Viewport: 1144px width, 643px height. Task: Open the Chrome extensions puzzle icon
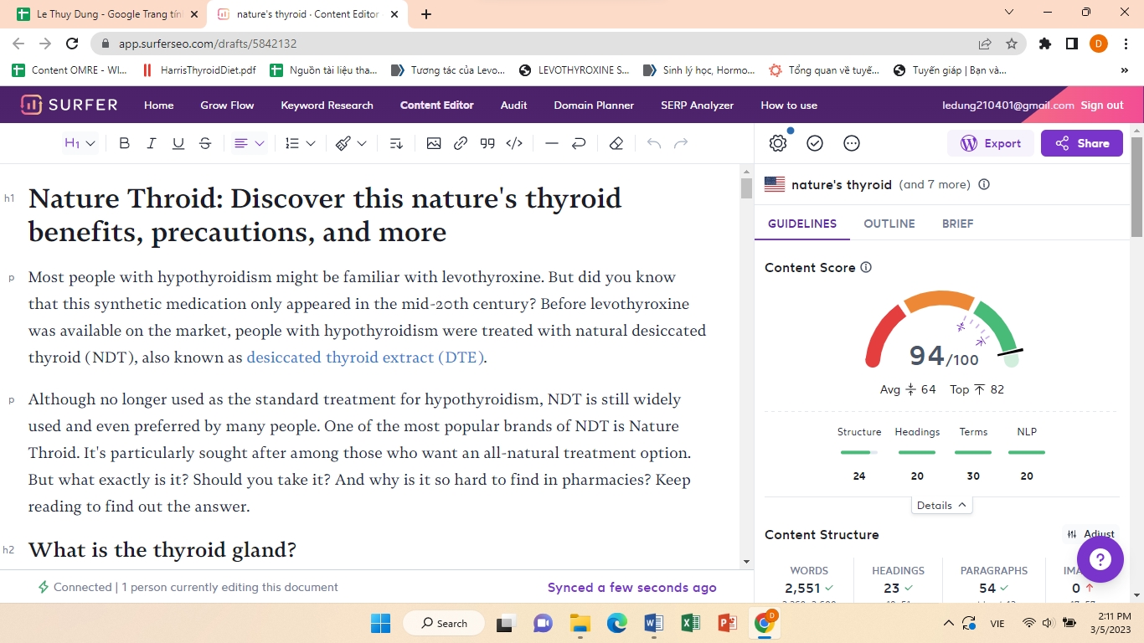click(1045, 44)
